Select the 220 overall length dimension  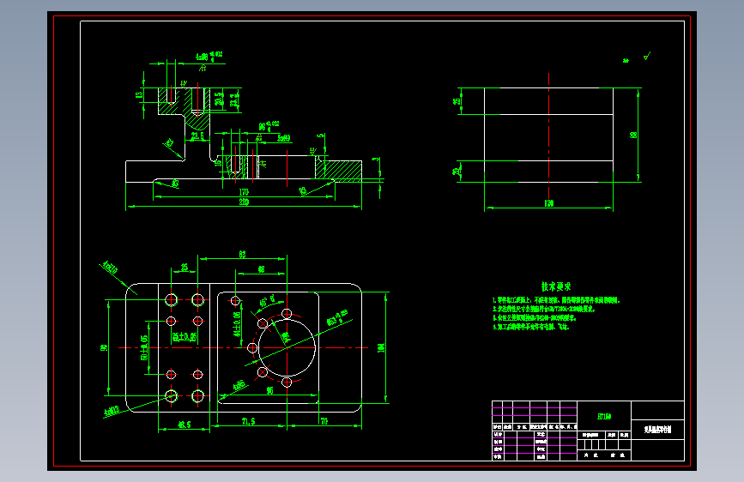(244, 202)
